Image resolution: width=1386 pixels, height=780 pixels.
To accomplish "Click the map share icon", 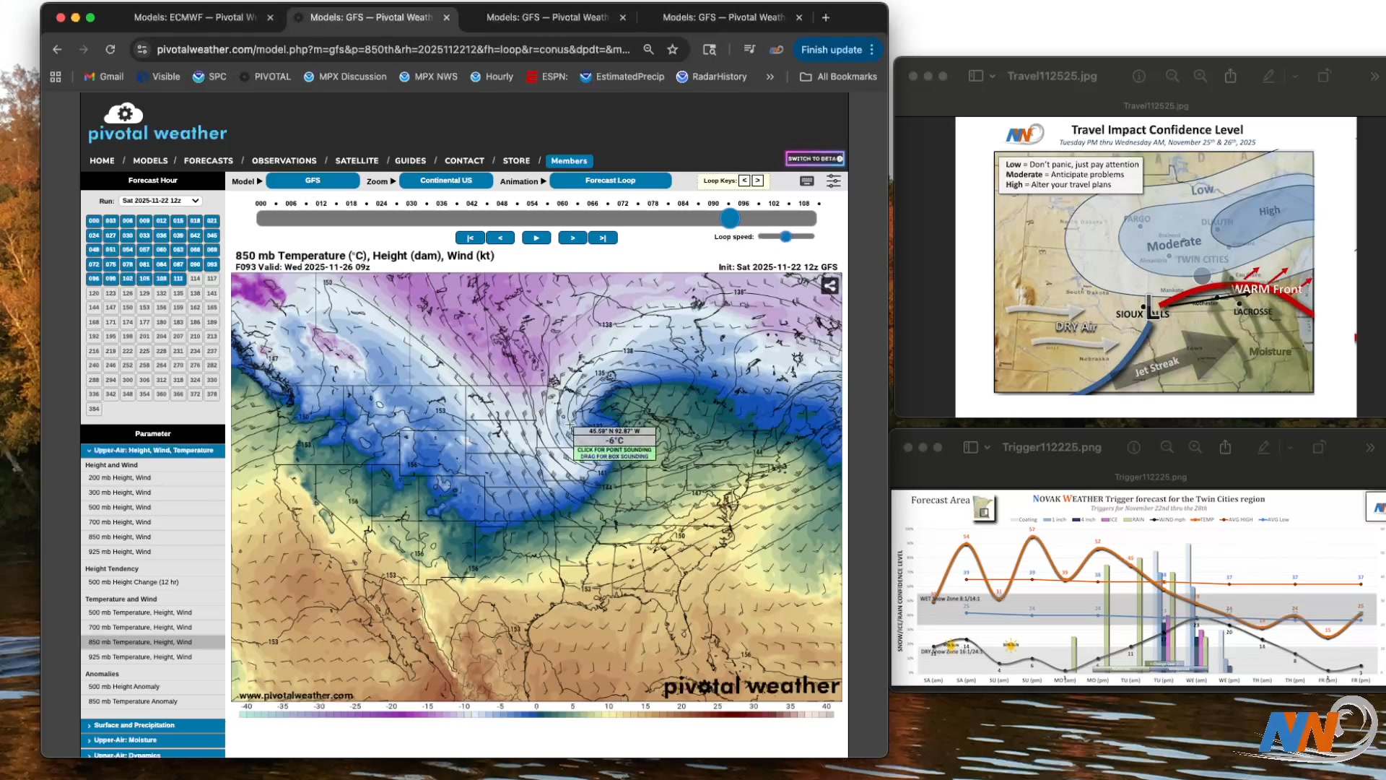I will coord(830,285).
